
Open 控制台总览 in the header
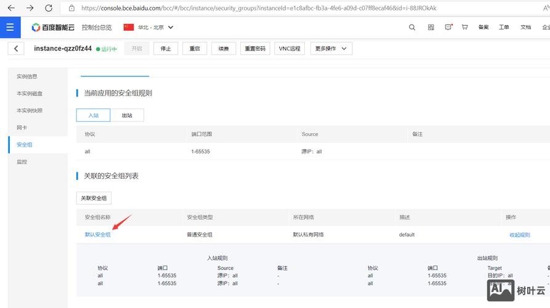pos(97,27)
